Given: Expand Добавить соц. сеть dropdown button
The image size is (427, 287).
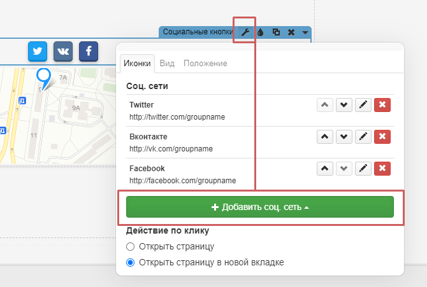Looking at the screenshot, I should click(260, 207).
